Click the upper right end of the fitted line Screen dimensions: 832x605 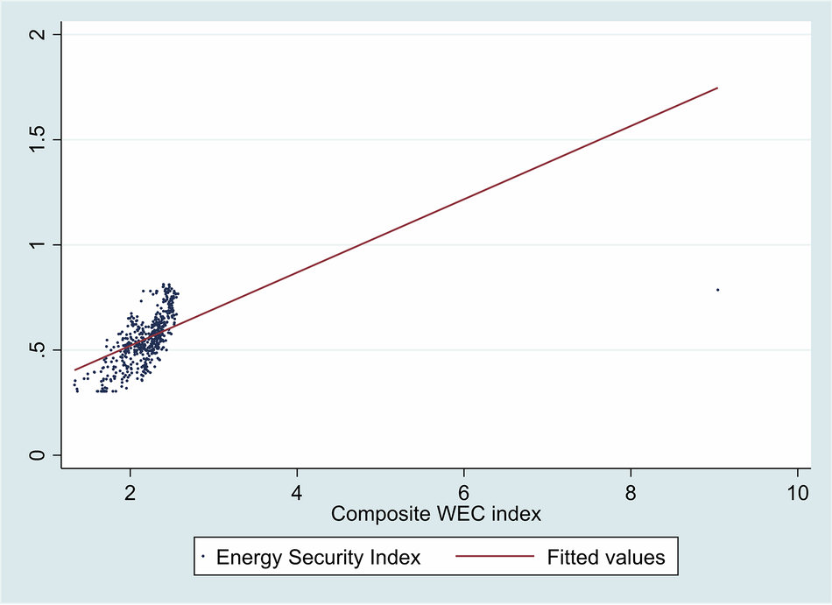click(716, 88)
